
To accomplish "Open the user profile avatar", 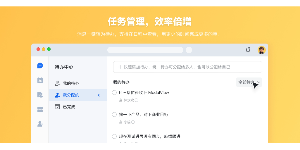I will tap(261, 50).
